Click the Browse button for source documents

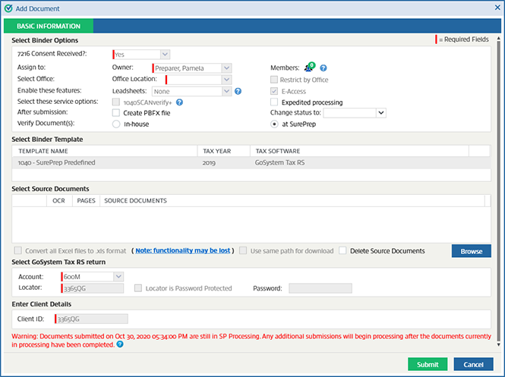tap(471, 251)
